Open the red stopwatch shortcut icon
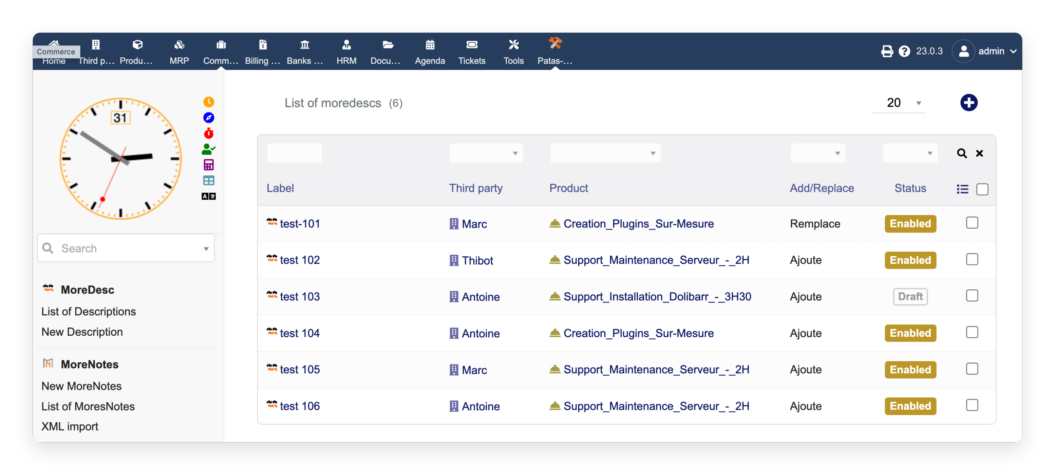The width and height of the screenshot is (1055, 475). point(208,133)
